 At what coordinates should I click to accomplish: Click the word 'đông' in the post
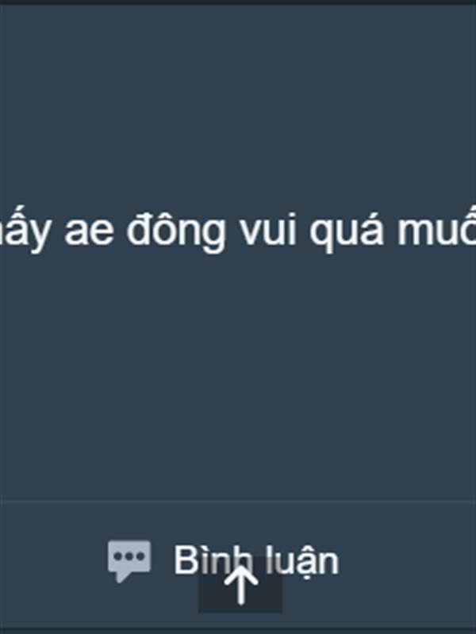point(175,231)
